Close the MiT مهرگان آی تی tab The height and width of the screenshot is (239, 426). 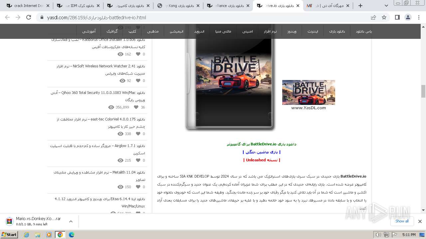[x=347, y=6]
